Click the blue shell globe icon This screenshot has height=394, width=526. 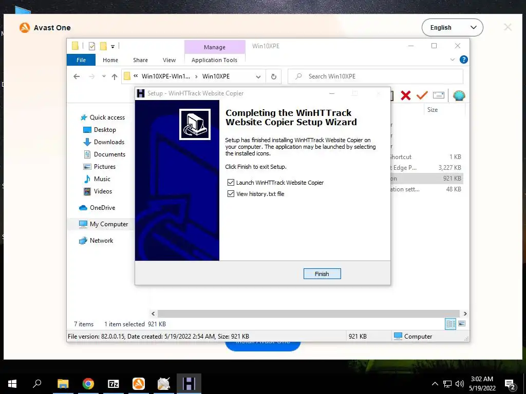(x=459, y=95)
